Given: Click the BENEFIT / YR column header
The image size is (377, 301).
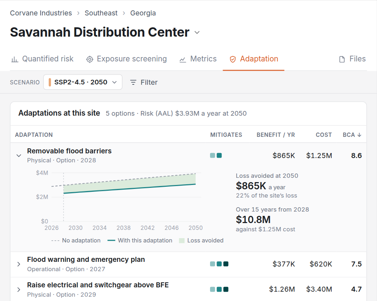Looking at the screenshot, I should (276, 135).
